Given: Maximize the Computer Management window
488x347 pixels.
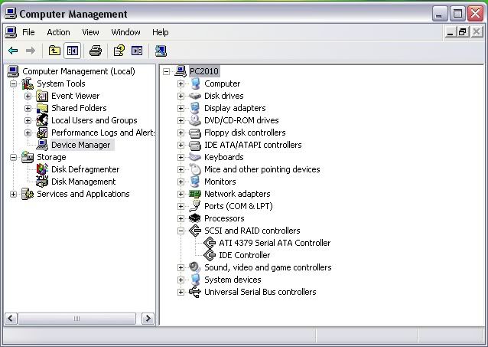Looking at the screenshot, I should click(457, 14).
